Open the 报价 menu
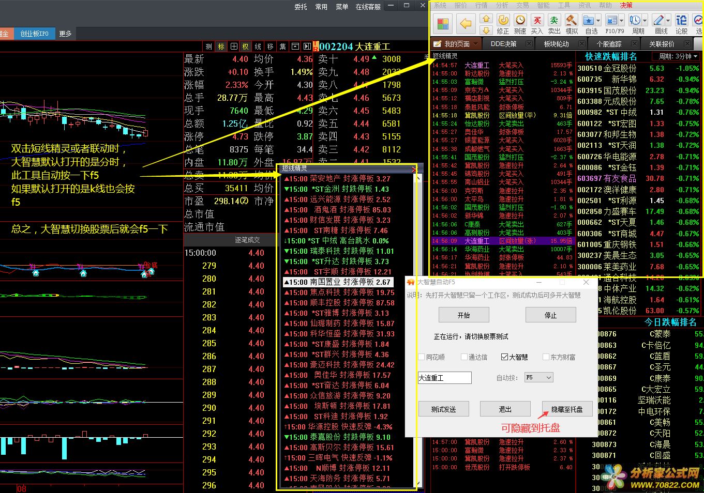The width and height of the screenshot is (704, 493). pos(460,5)
